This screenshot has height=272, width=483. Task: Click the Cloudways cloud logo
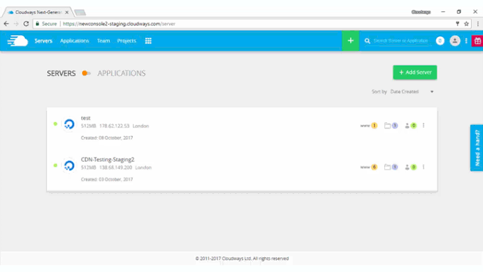point(18,40)
